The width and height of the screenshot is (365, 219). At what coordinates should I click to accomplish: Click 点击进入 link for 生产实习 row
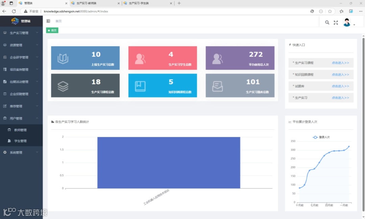point(340,98)
